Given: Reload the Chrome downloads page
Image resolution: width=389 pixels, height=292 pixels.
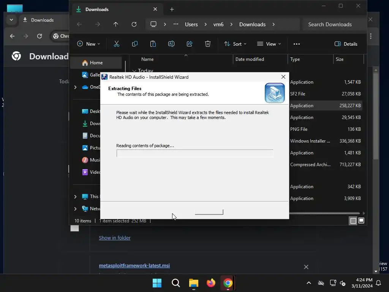Looking at the screenshot, I should click(40, 36).
